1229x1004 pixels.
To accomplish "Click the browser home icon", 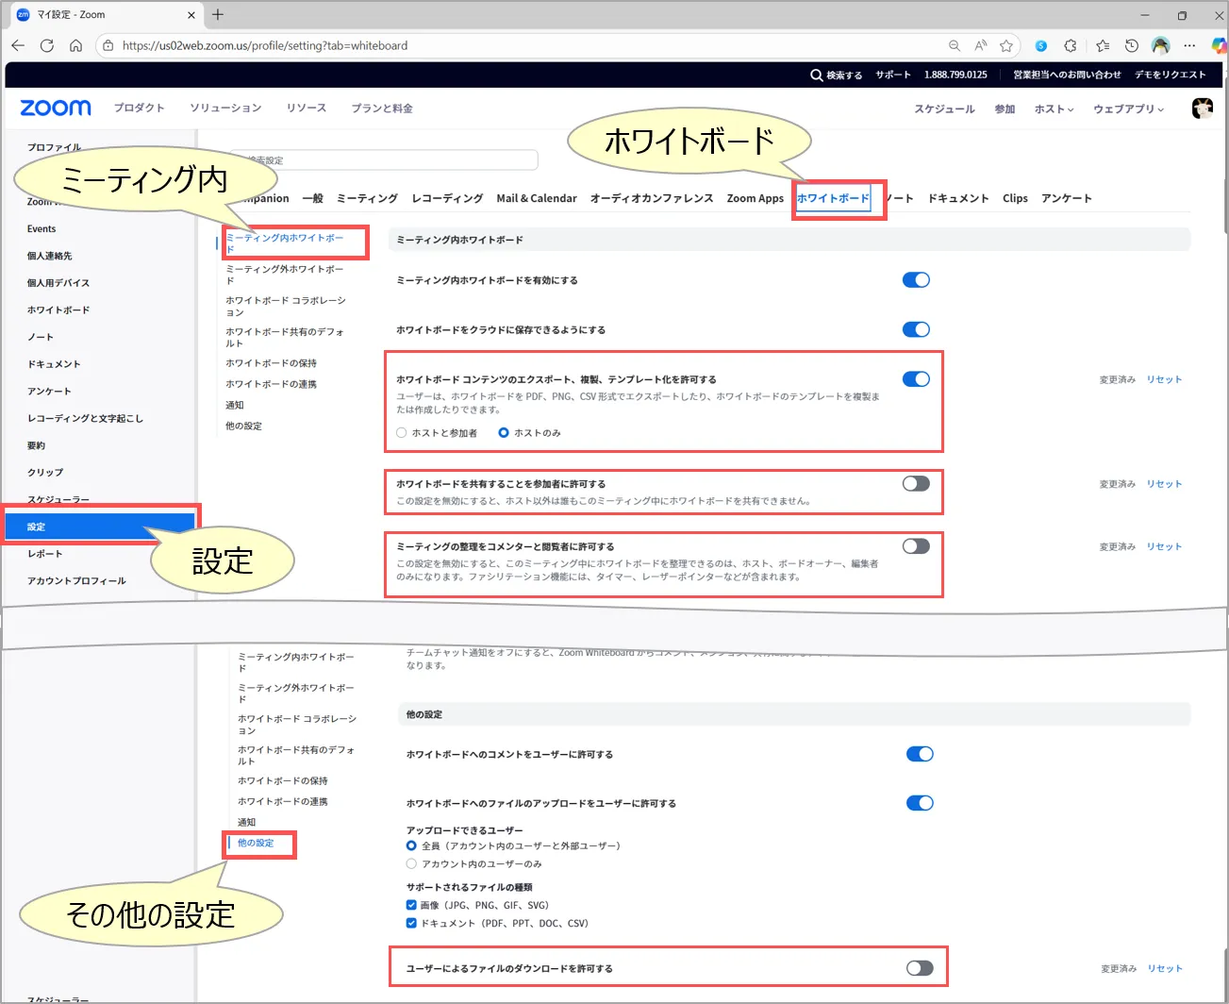I will click(76, 45).
